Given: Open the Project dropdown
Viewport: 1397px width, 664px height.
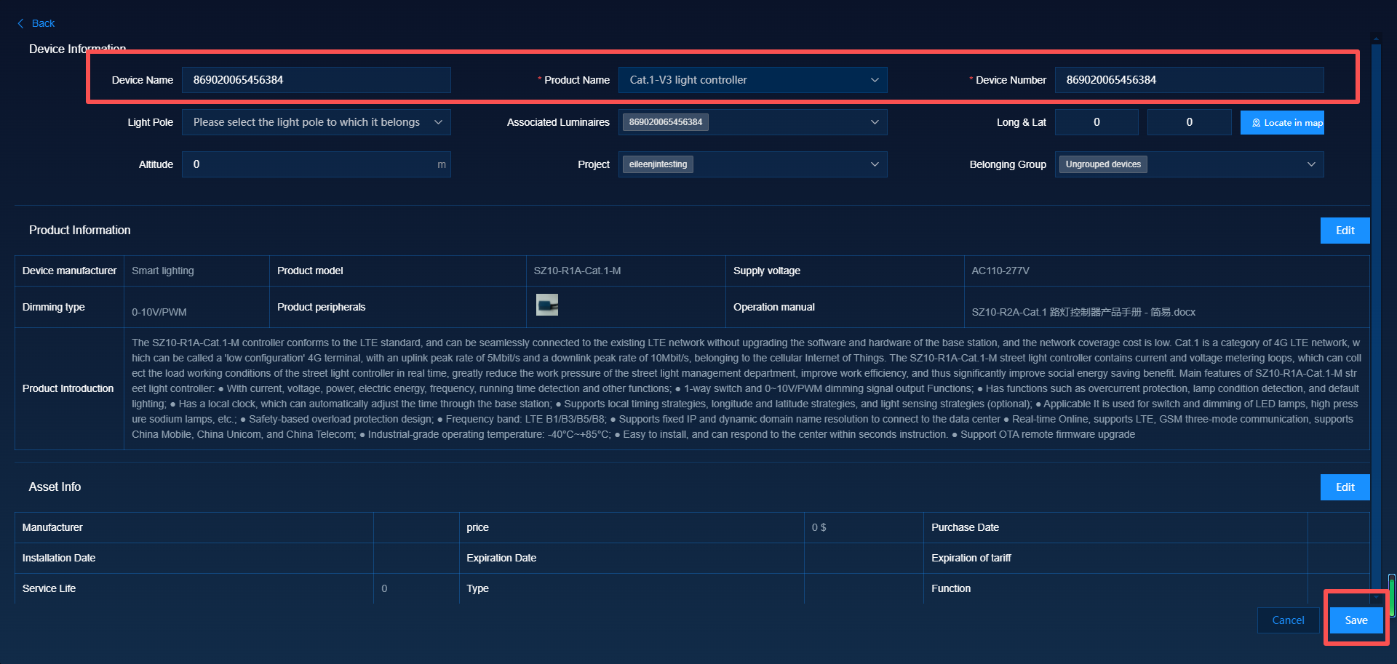Looking at the screenshot, I should pyautogui.click(x=874, y=164).
